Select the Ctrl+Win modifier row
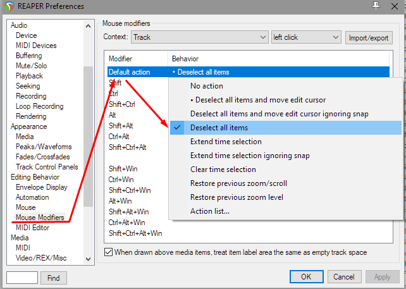Screen dimensions: 406x289 [121, 180]
